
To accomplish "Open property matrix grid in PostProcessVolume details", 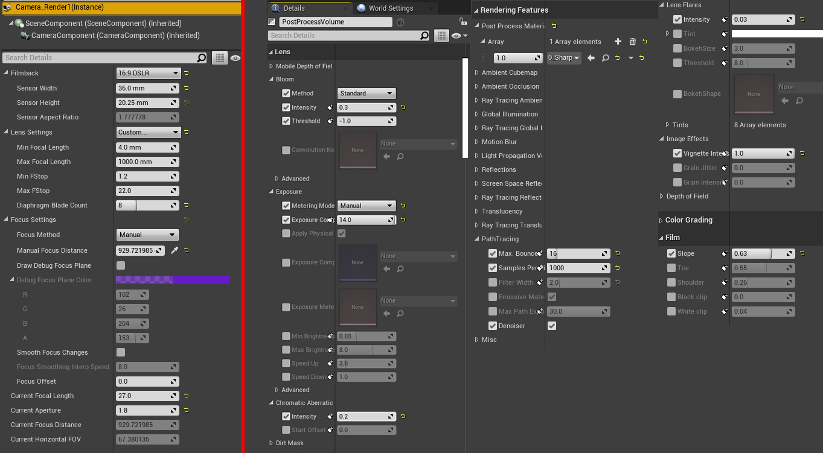I will click(x=441, y=36).
